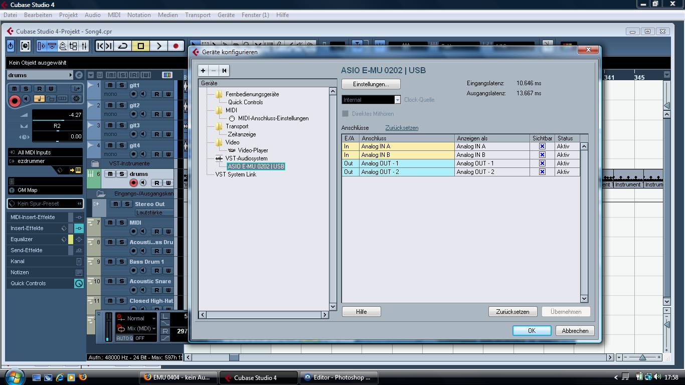685x385 pixels.
Task: Open the Kein Spur-Preset selector
Action: point(45,204)
